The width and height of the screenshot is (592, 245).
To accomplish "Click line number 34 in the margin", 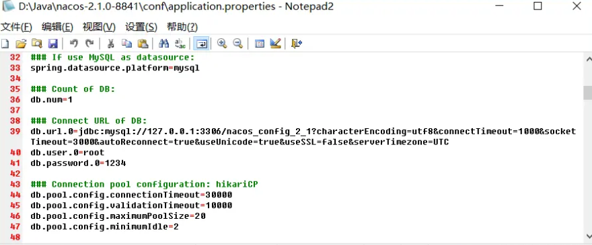I will tap(15, 79).
